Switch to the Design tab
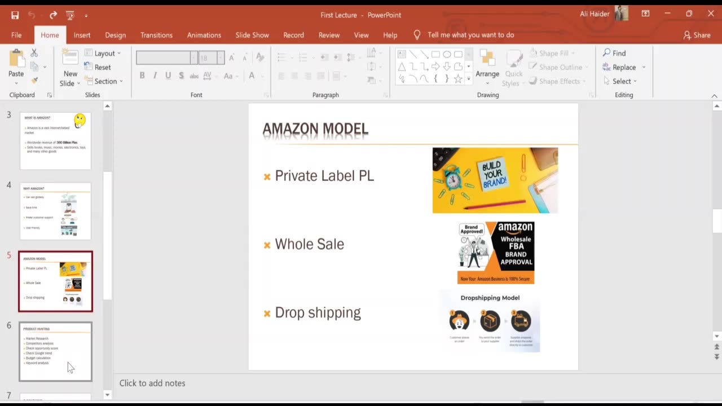 coord(115,35)
